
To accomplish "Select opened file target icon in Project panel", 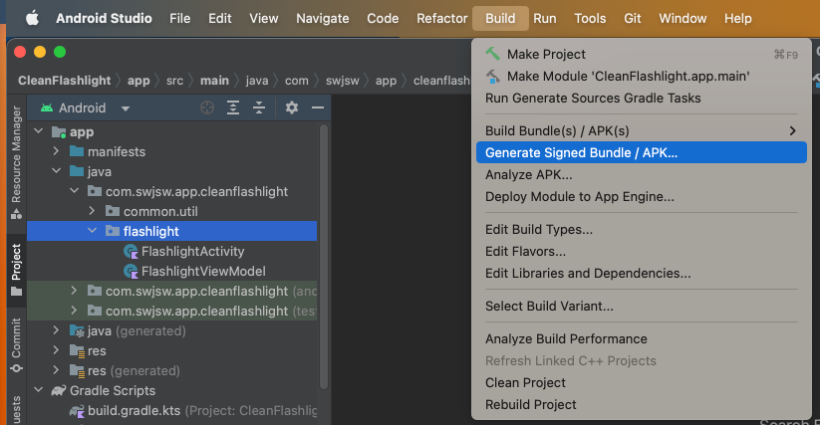I will pyautogui.click(x=207, y=108).
